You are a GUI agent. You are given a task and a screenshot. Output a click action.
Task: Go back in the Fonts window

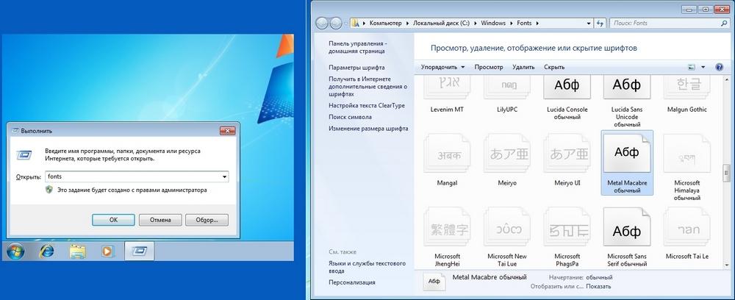click(322, 23)
